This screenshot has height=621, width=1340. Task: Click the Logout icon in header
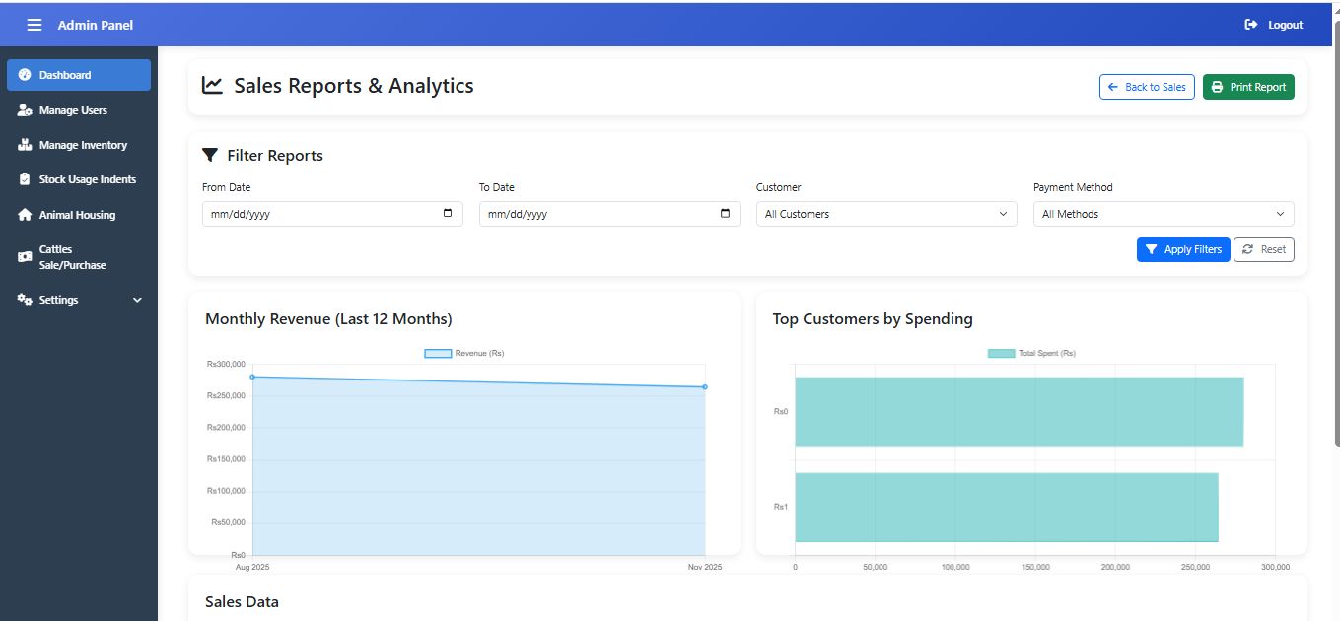(x=1251, y=25)
